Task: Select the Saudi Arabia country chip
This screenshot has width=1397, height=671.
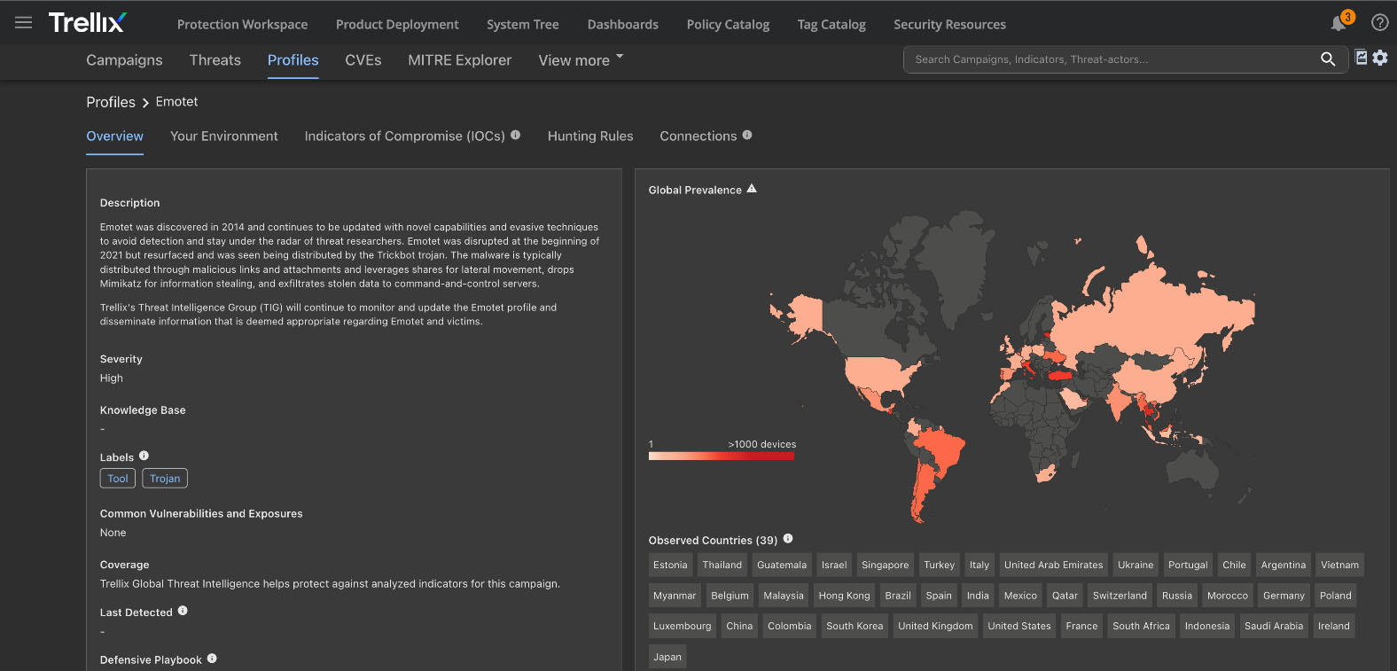Action: 1274,626
